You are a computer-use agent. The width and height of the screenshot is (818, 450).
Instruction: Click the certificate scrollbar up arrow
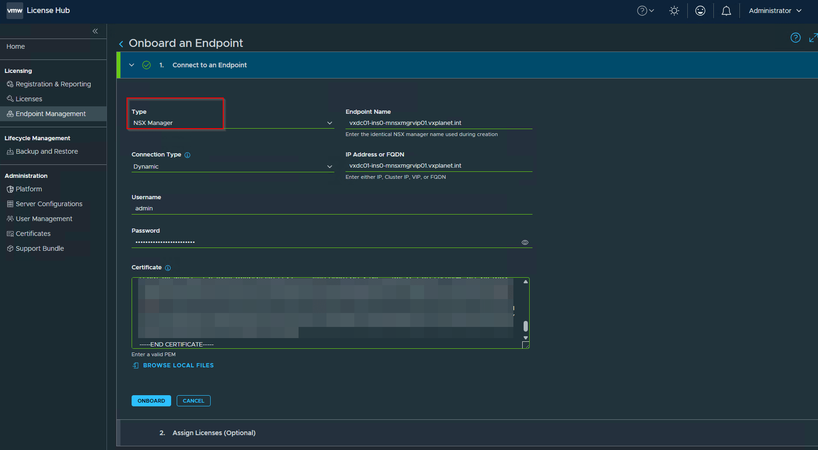pyautogui.click(x=525, y=282)
